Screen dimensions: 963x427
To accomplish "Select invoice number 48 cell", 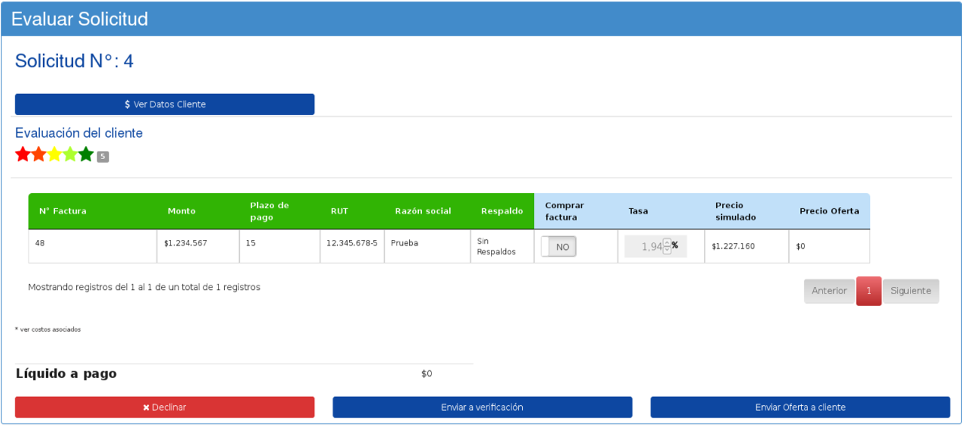I will tap(92, 246).
